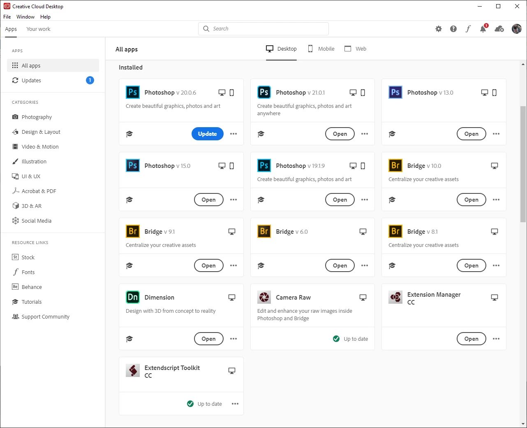The height and width of the screenshot is (428, 527).
Task: Click the Photoshop v 20.0.6 app icon
Action: coord(133,92)
